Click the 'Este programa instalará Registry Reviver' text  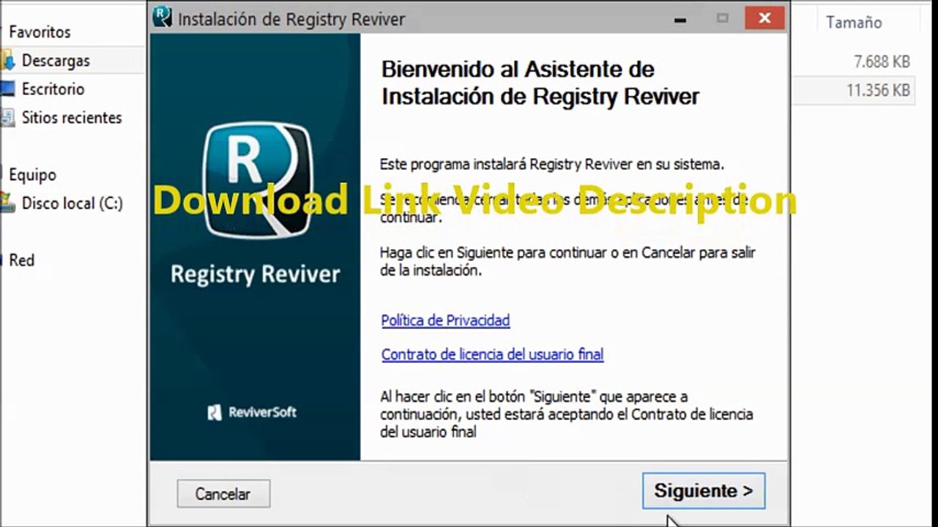[552, 164]
